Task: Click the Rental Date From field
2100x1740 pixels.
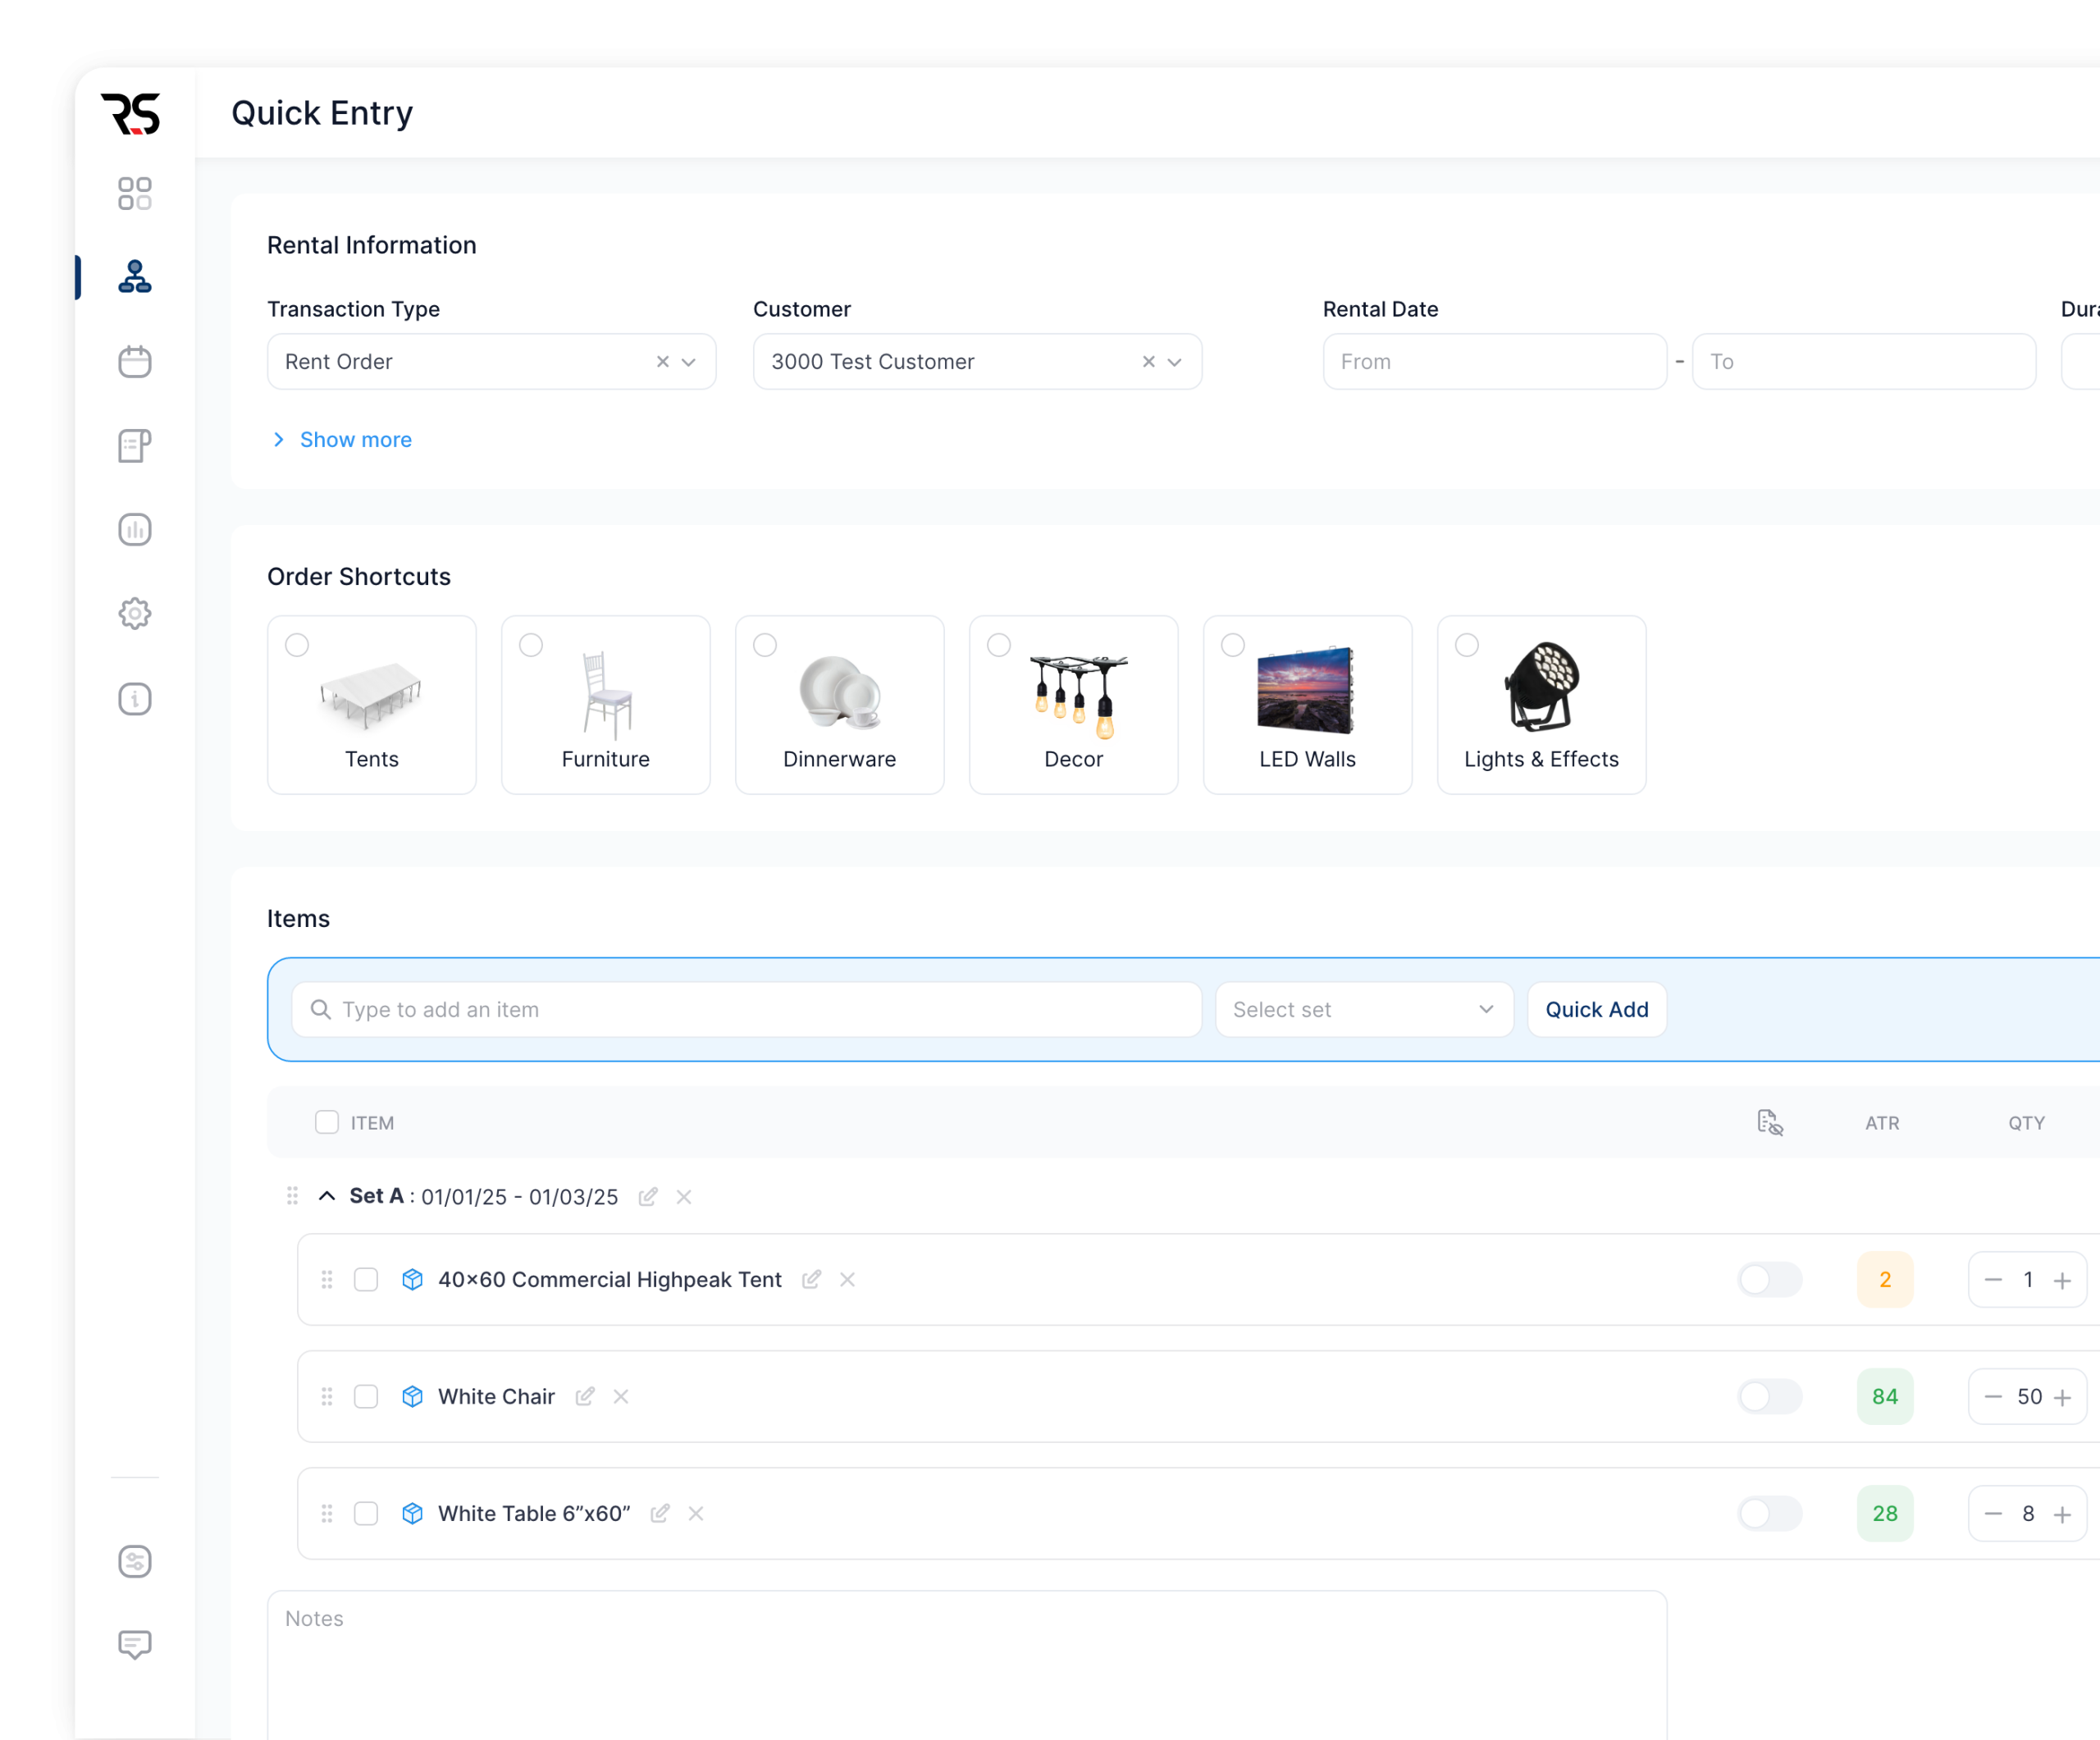Action: click(x=1495, y=362)
